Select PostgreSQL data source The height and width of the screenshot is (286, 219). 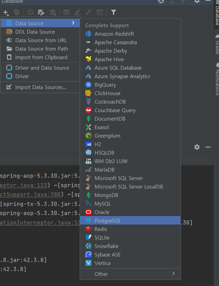click(x=130, y=221)
